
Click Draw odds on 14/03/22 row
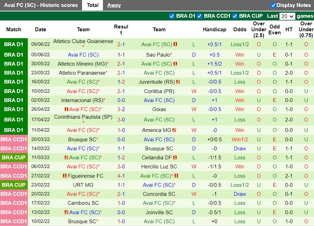pos(240,149)
